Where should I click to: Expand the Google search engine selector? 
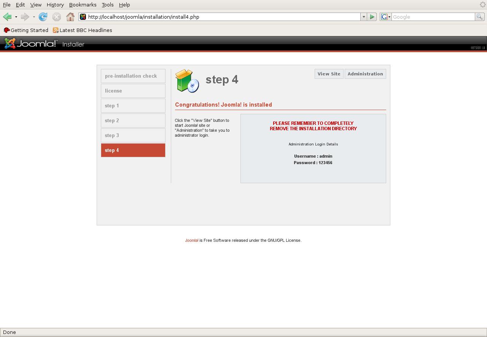386,17
